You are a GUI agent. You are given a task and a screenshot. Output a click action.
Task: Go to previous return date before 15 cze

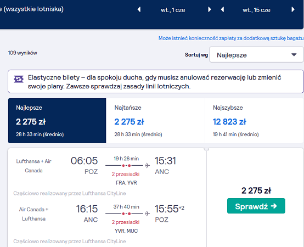click(x=222, y=9)
